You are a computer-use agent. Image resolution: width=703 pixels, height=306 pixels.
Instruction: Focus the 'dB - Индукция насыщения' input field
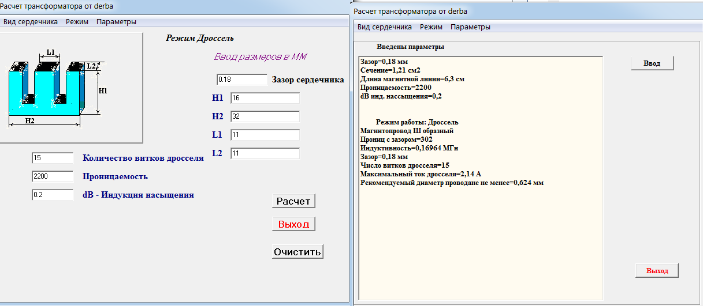pos(53,195)
